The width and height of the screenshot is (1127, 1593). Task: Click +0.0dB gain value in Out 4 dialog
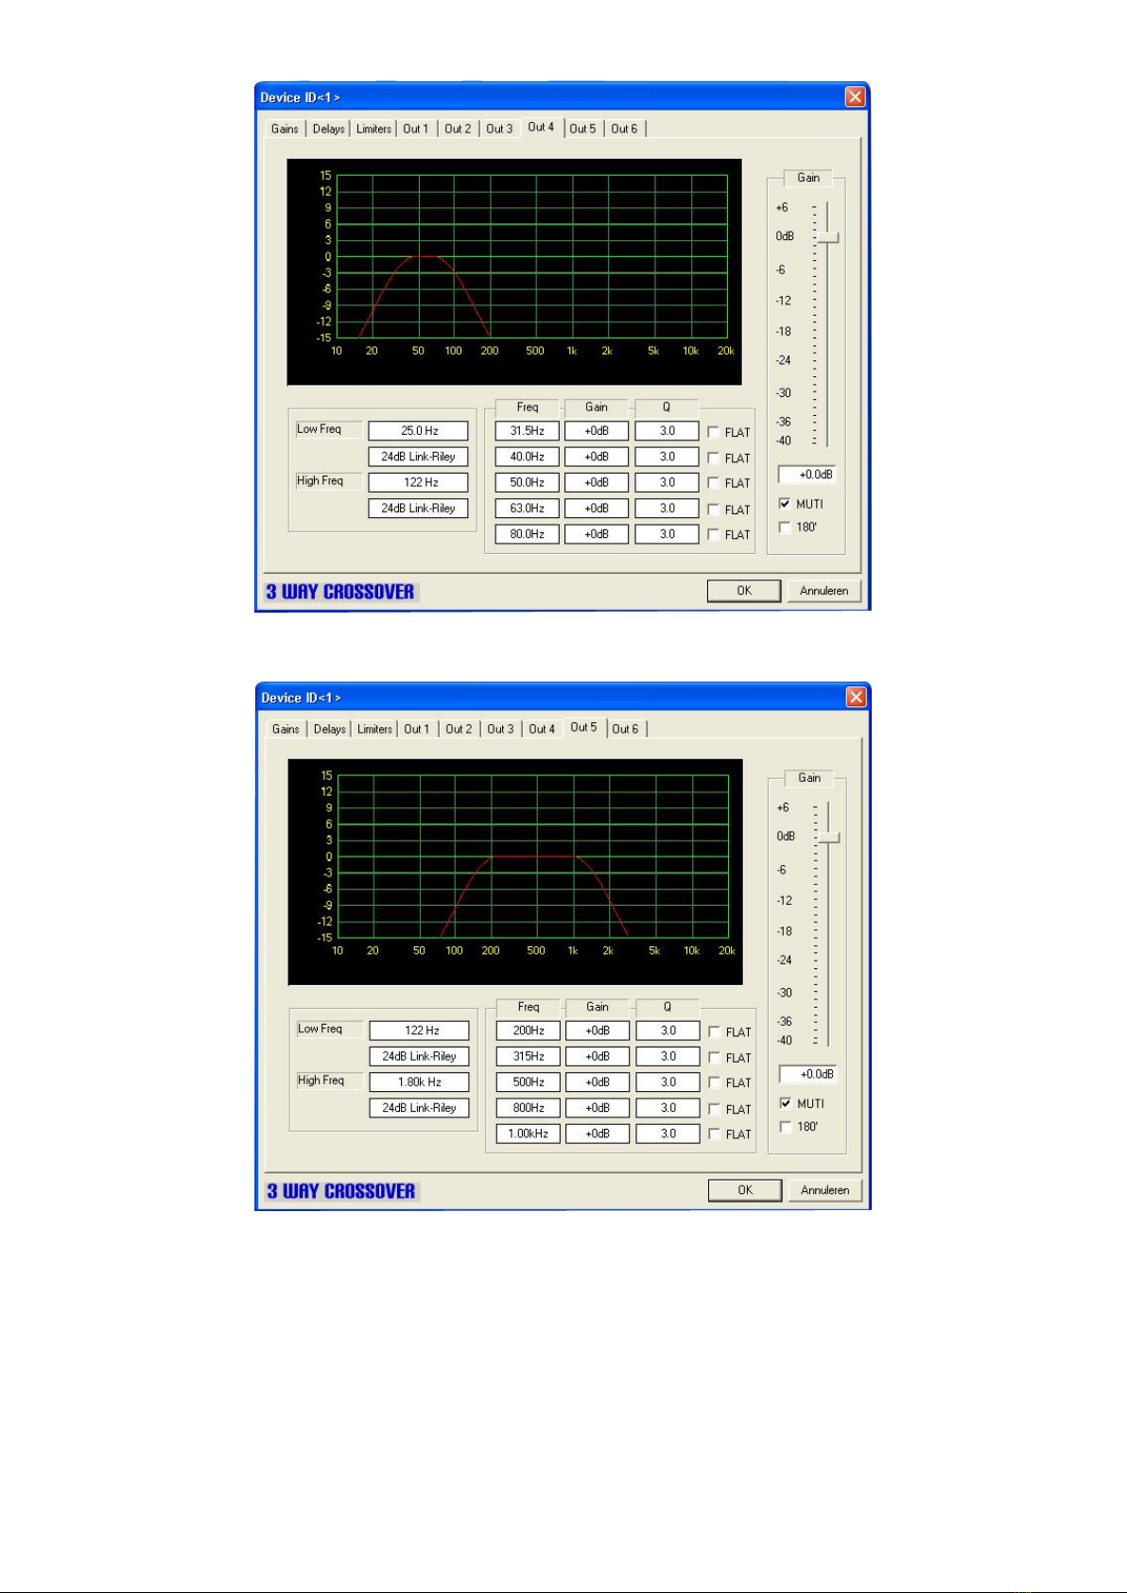(809, 475)
